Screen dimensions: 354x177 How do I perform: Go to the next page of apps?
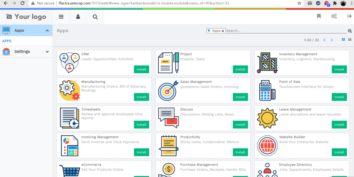(x=332, y=40)
